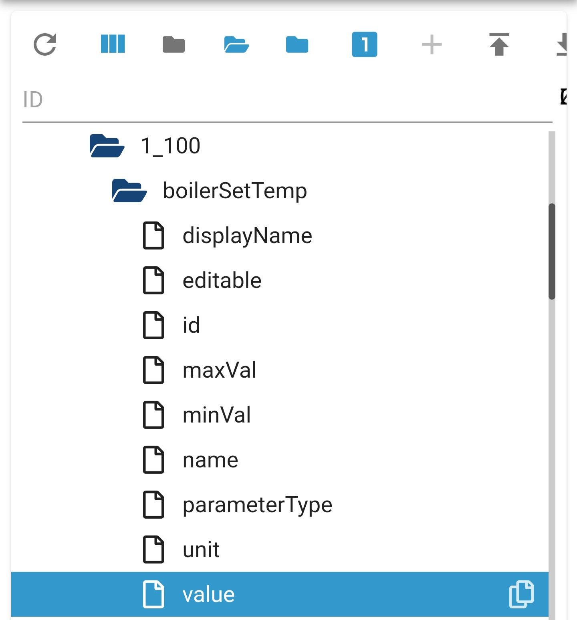Click the download arrow icon at toolbar edge
Viewport: 577px width, 620px height.
(x=562, y=44)
